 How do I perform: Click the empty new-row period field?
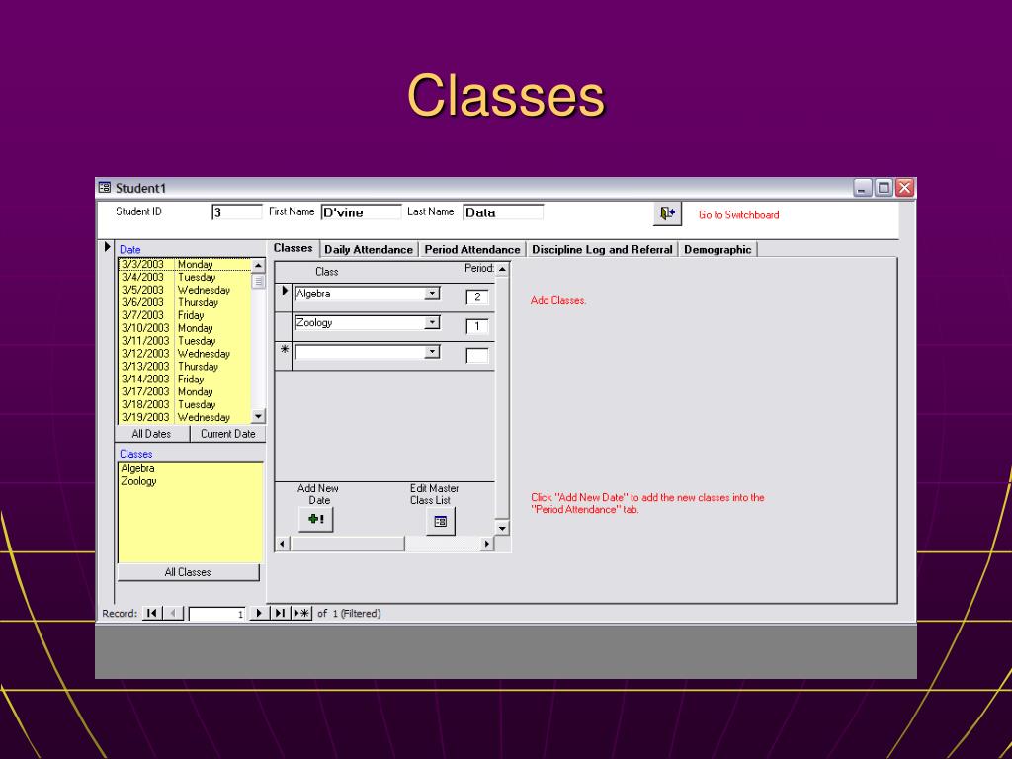[477, 355]
